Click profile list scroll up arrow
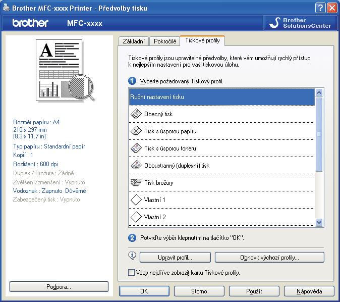Image resolution: width=340 pixels, height=302 pixels. pyautogui.click(x=319, y=93)
